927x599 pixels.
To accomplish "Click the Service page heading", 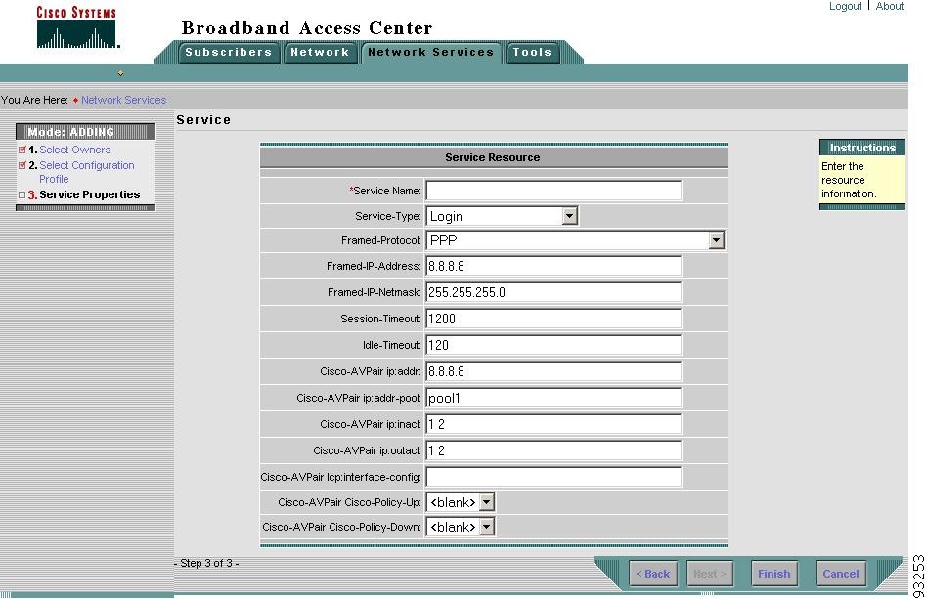I will click(203, 120).
